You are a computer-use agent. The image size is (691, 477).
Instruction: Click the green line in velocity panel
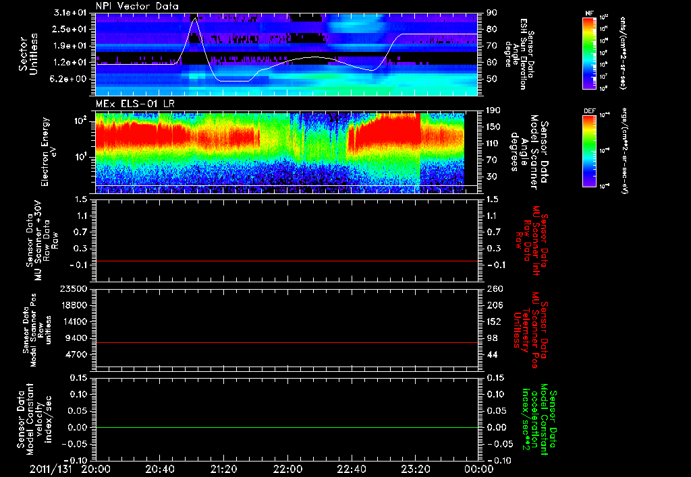[286, 427]
